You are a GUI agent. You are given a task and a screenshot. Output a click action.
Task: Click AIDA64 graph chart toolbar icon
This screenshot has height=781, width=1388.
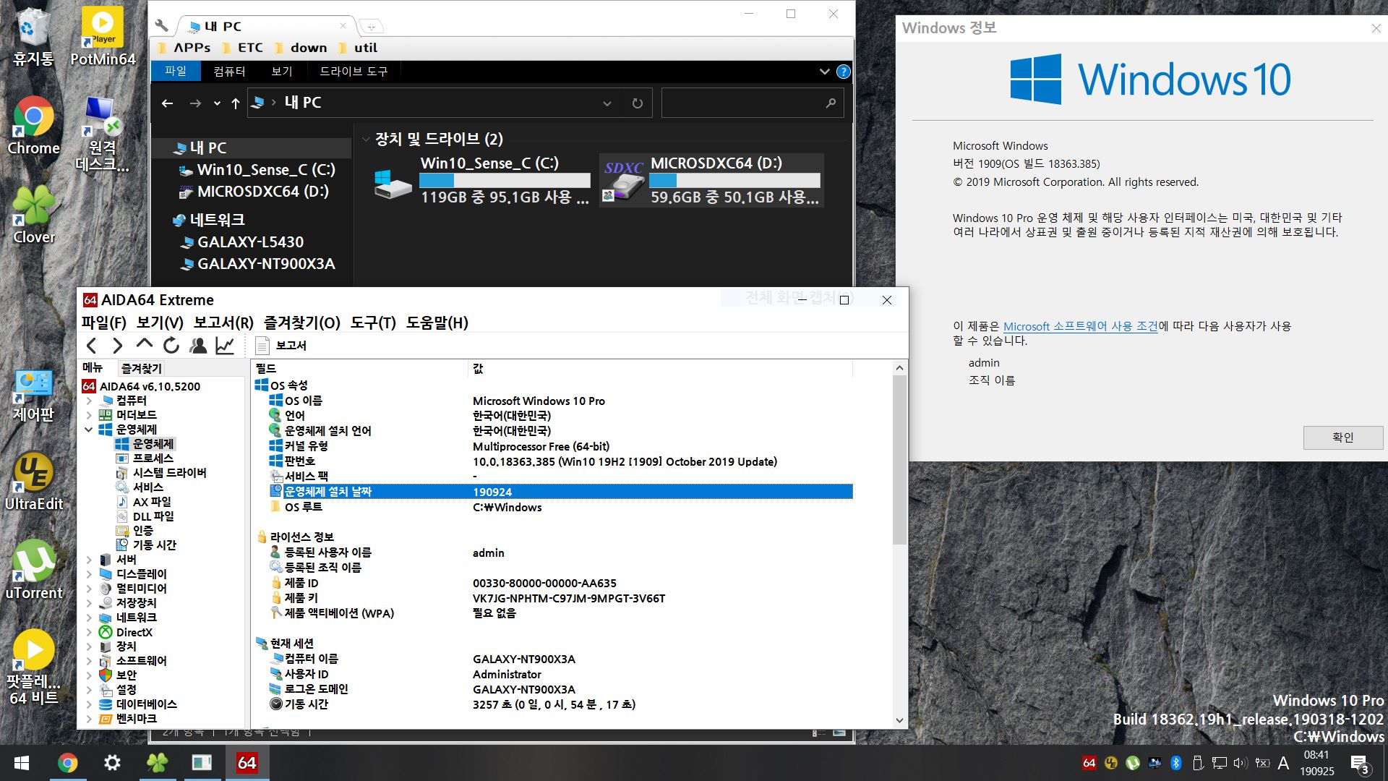click(225, 346)
